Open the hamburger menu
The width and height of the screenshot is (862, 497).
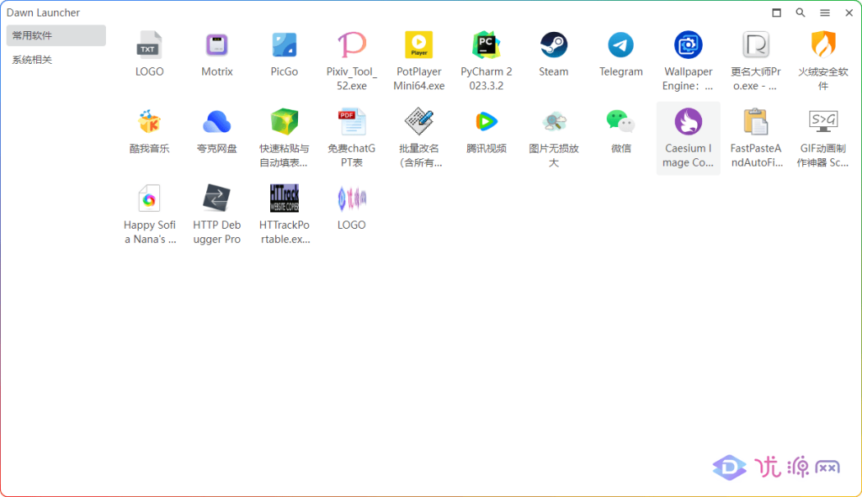pyautogui.click(x=825, y=13)
